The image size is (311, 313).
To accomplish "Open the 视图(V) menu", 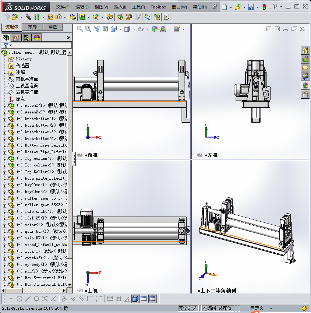I will click(x=101, y=7).
